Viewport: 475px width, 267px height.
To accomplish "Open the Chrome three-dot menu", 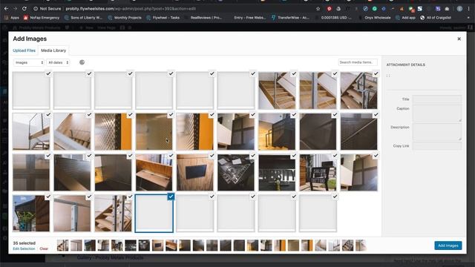I will [x=468, y=9].
